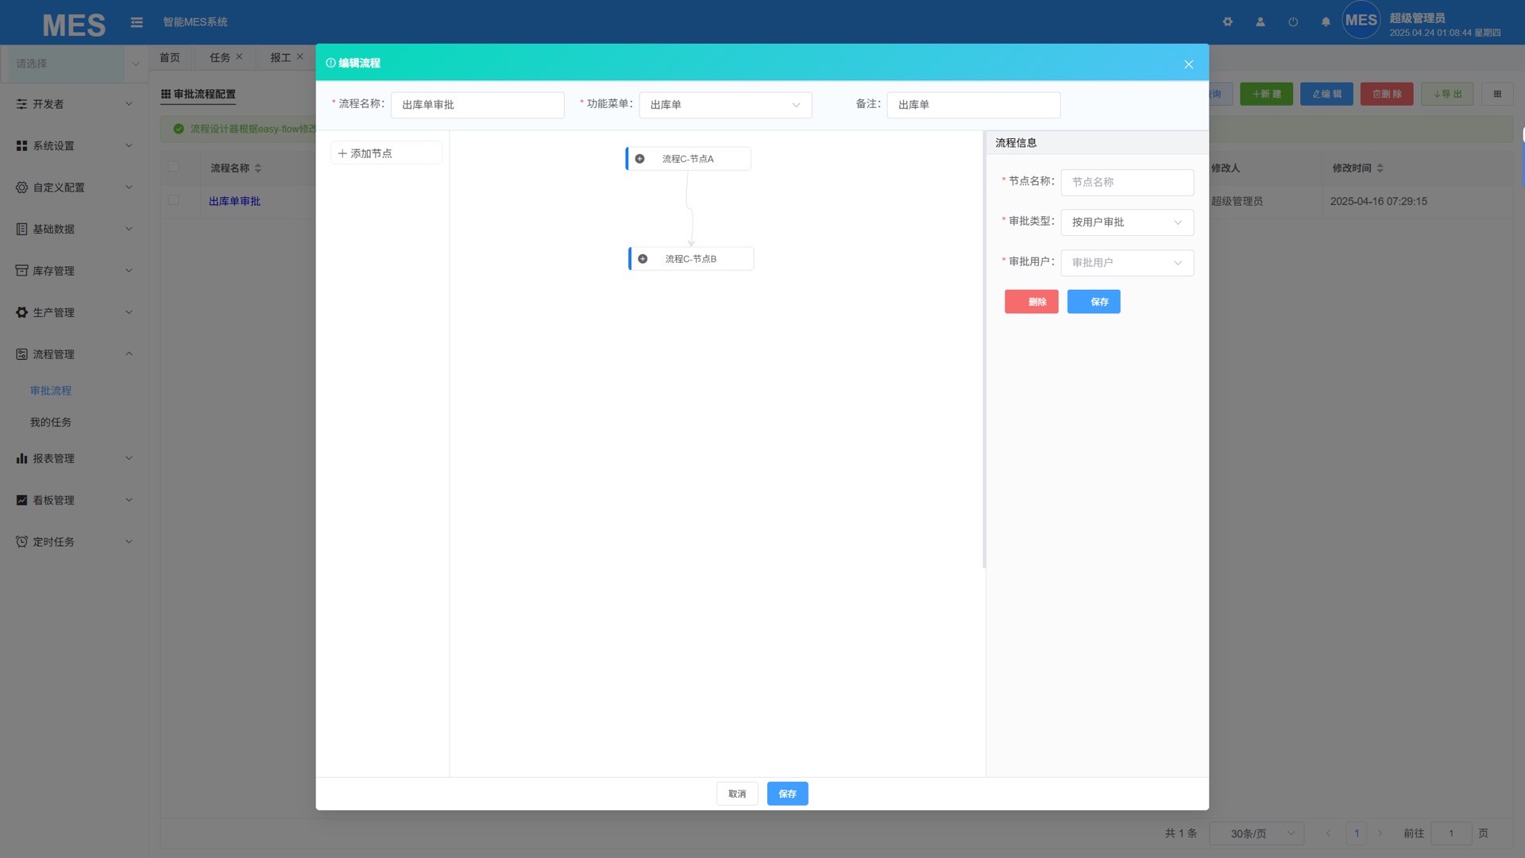Click the power logout icon
Image resolution: width=1525 pixels, height=858 pixels.
[x=1293, y=22]
